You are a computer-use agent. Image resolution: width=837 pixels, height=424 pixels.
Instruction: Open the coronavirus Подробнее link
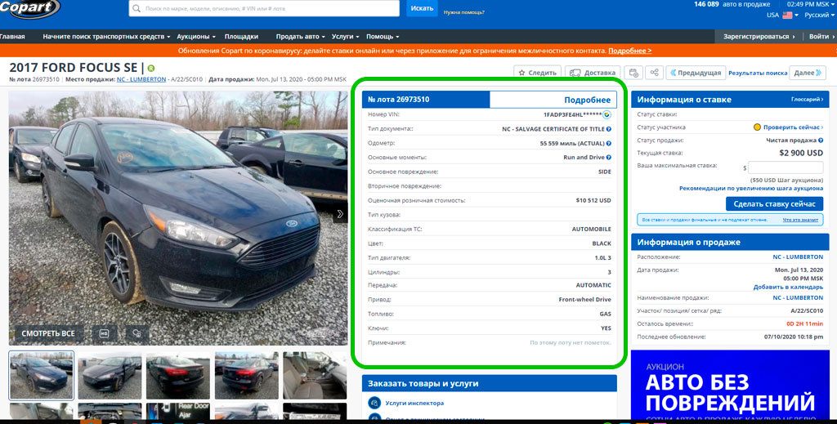(x=630, y=51)
